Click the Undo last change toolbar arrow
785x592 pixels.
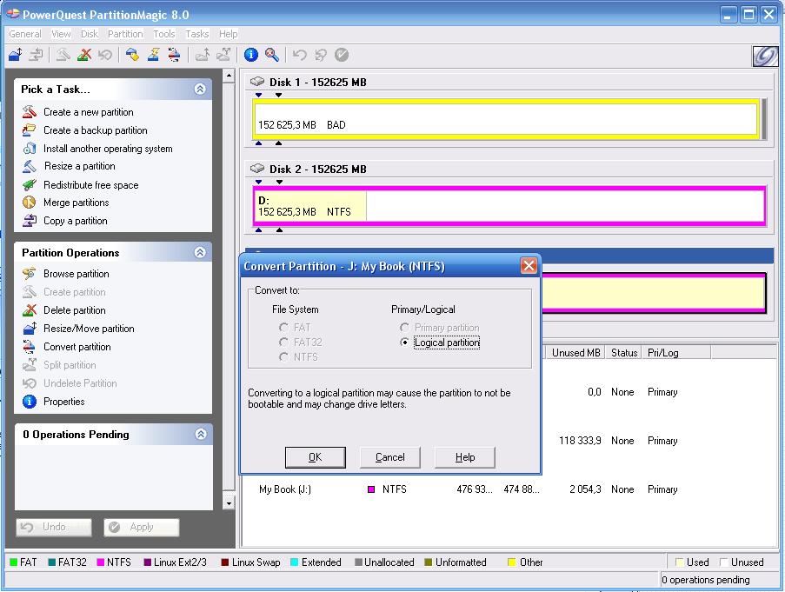coord(299,55)
